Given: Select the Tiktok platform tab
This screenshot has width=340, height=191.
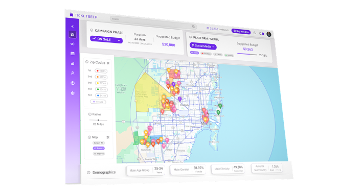Looking at the screenshot, I should pos(218,54).
